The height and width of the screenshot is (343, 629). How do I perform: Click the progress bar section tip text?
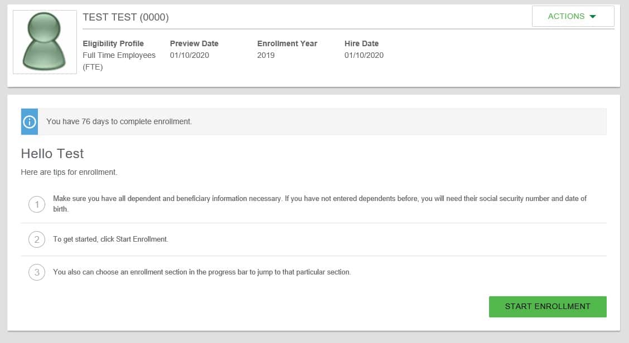pyautogui.click(x=202, y=272)
